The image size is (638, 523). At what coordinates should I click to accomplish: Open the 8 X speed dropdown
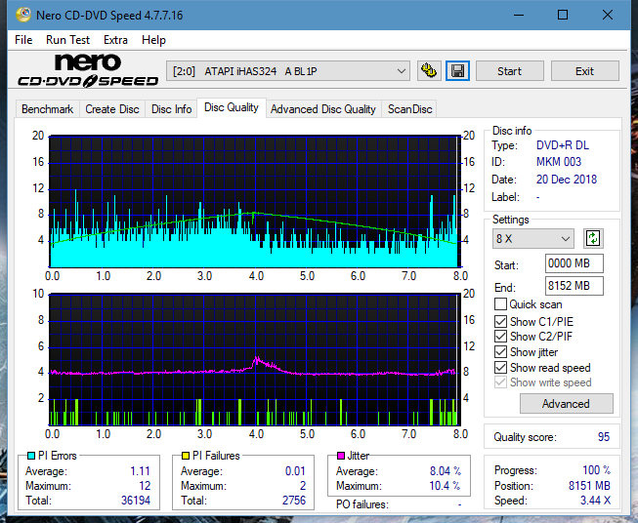(533, 238)
